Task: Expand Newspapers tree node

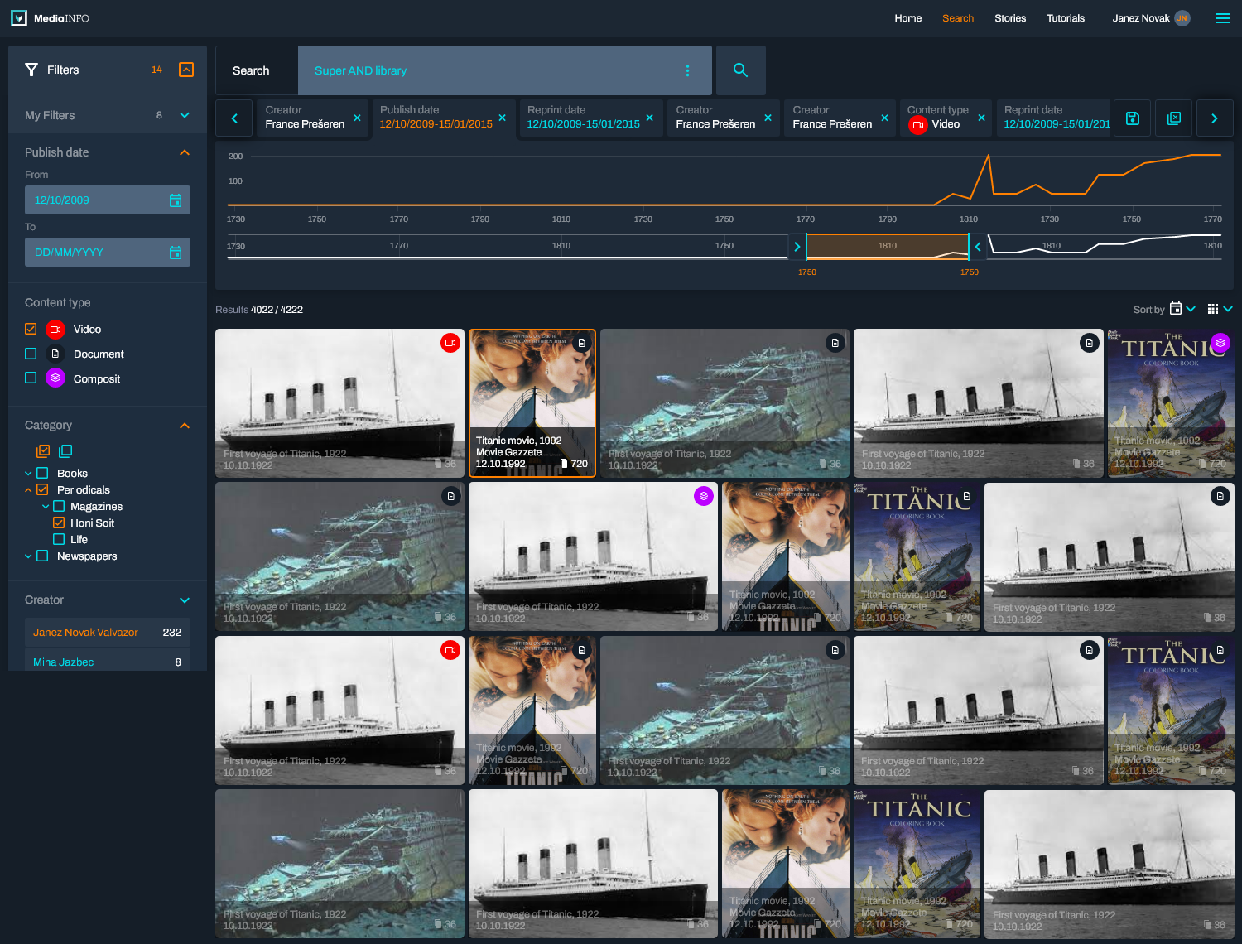Action: [x=28, y=556]
